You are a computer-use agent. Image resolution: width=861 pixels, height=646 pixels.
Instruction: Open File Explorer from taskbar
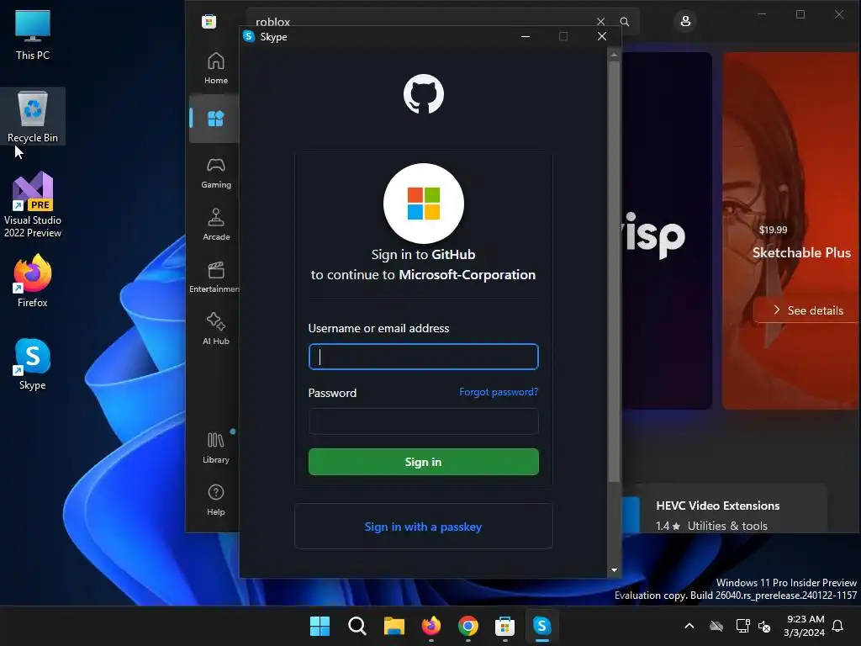coord(394,626)
